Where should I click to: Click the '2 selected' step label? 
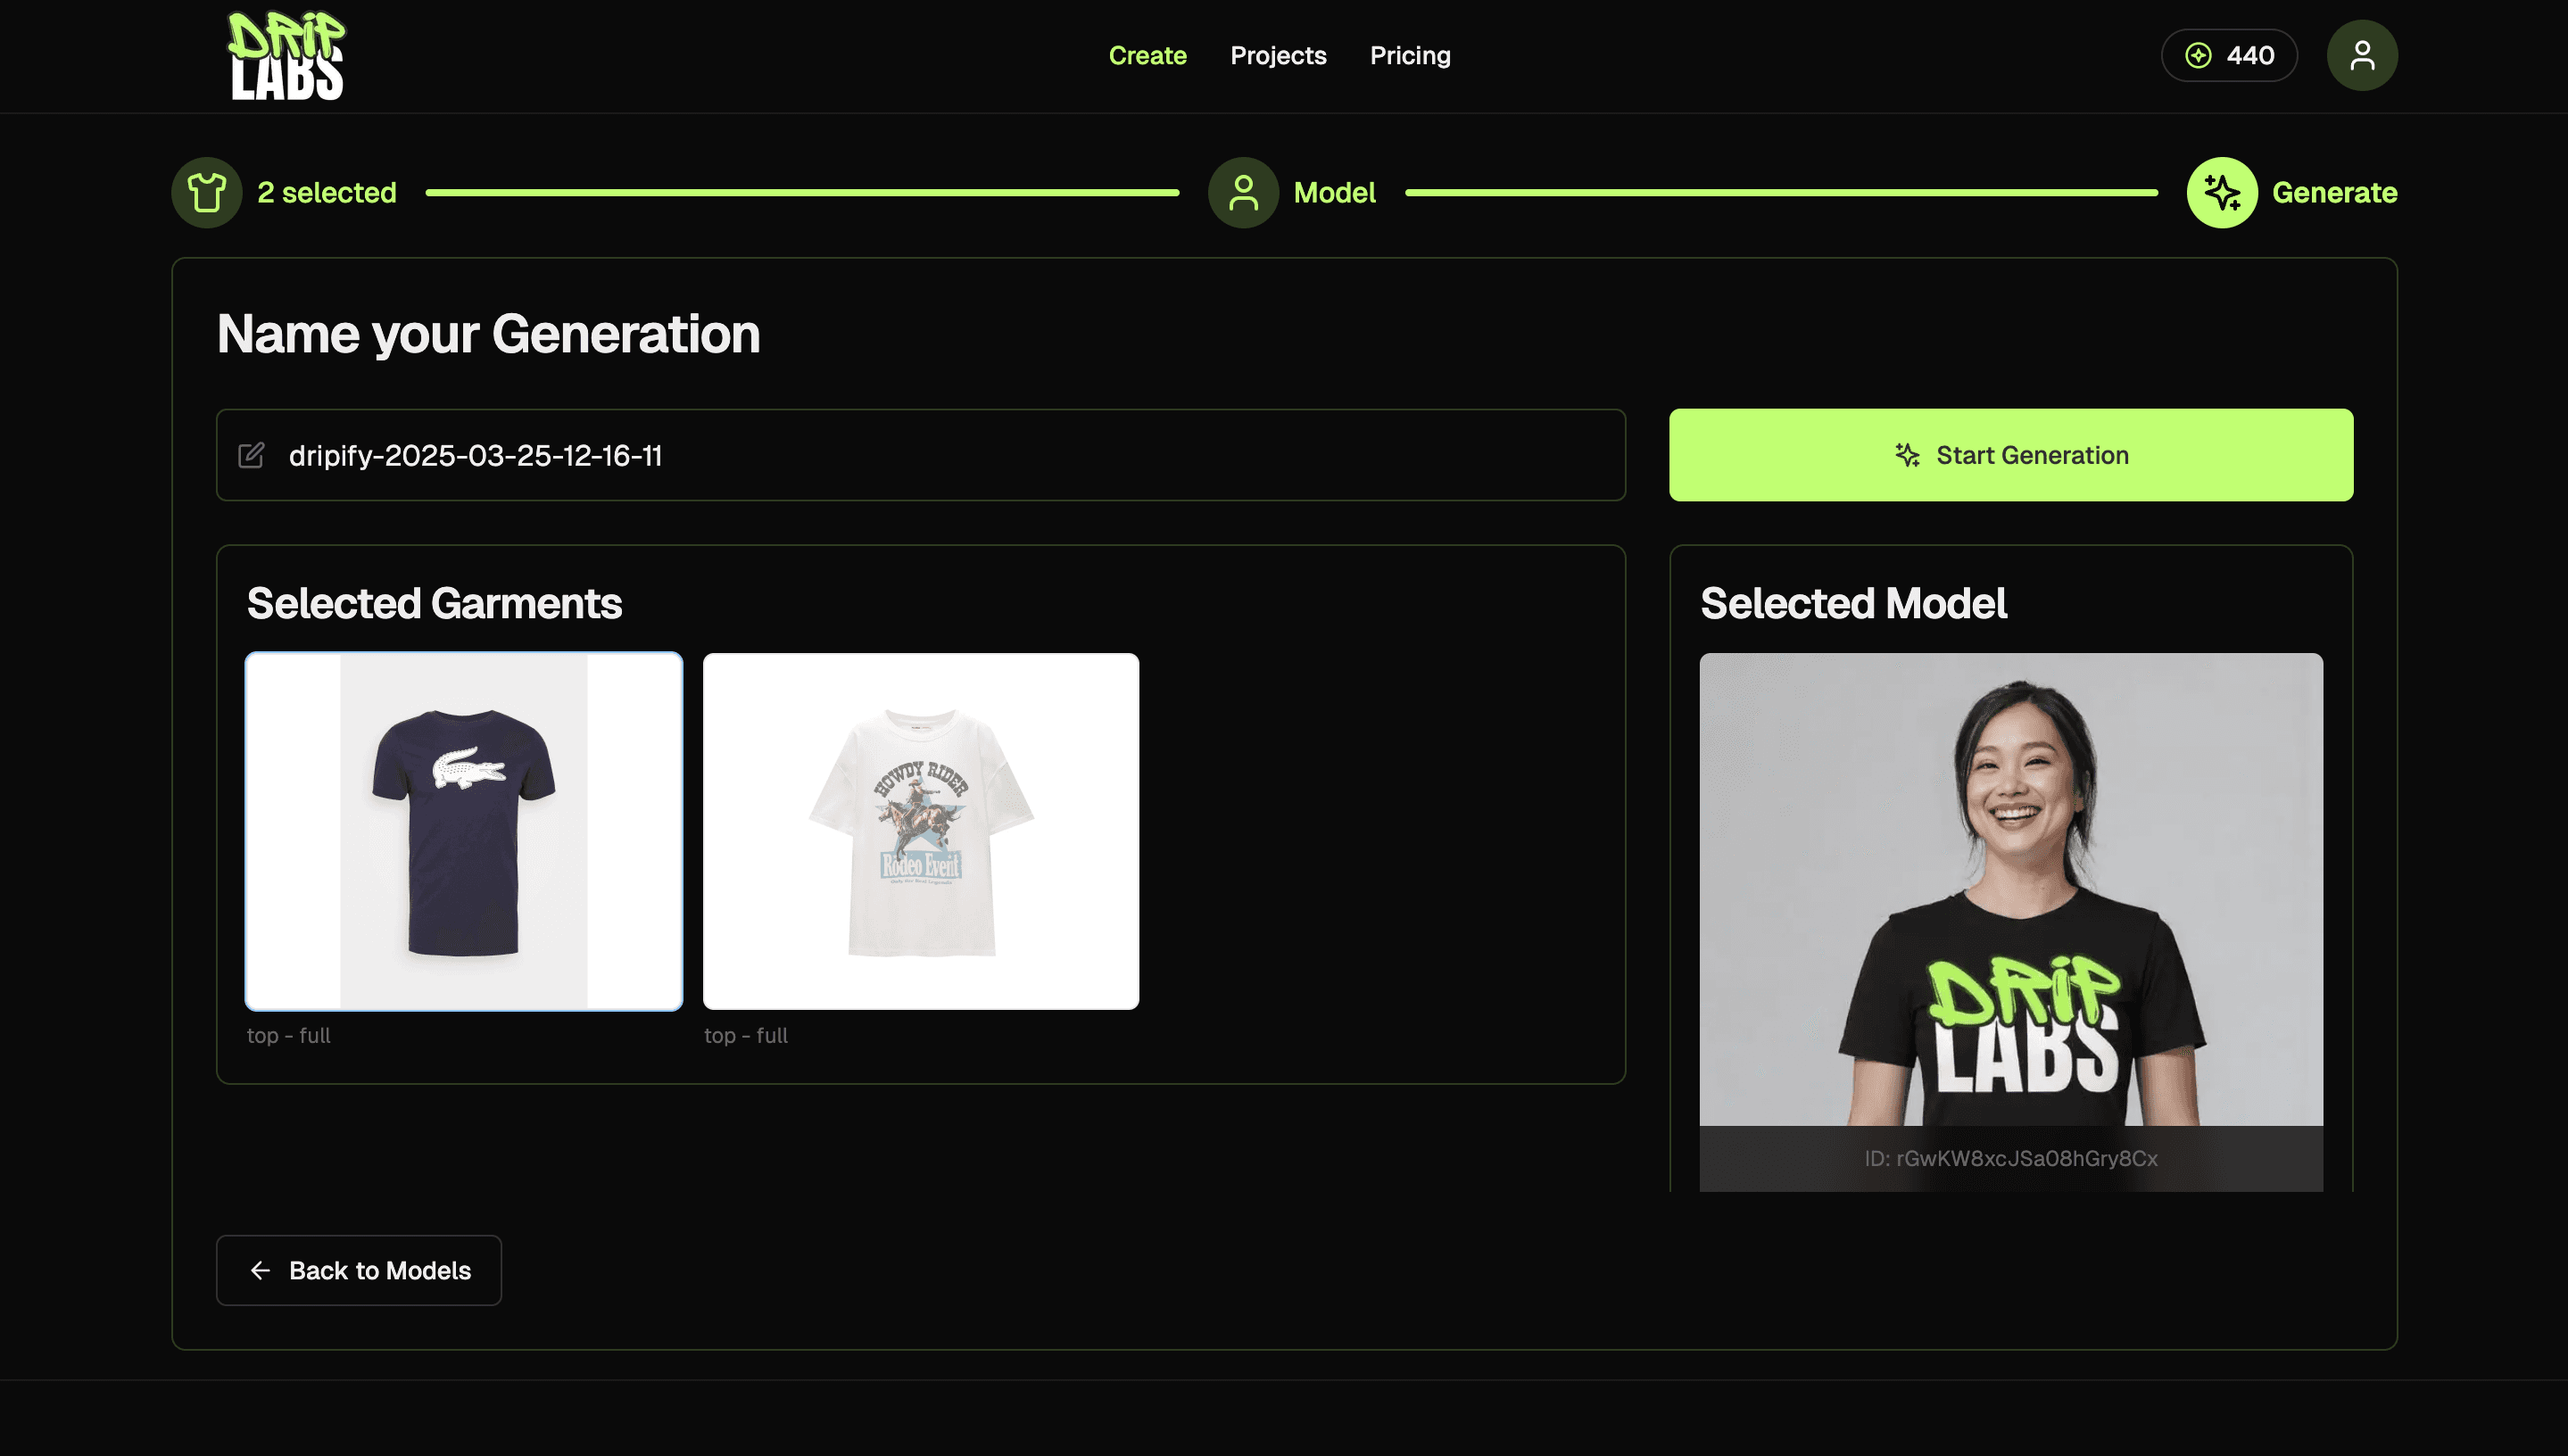pos(327,192)
